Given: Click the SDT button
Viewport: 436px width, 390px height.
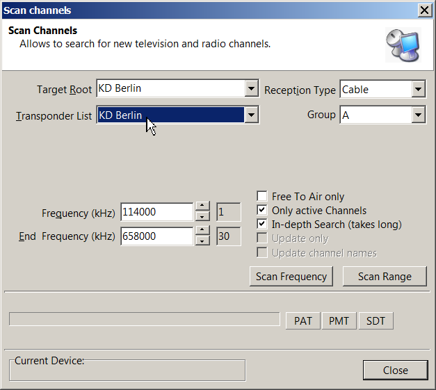Looking at the screenshot, I should tap(376, 320).
